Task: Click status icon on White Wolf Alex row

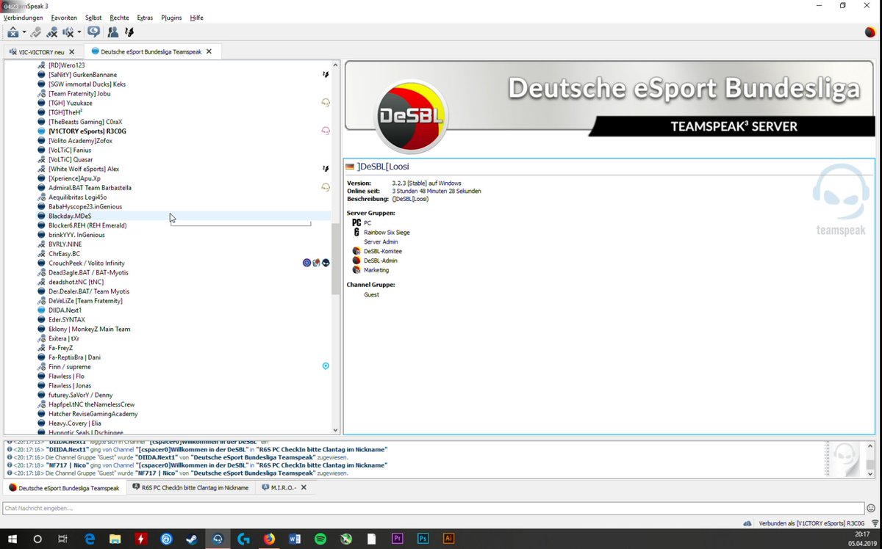Action: 326,169
